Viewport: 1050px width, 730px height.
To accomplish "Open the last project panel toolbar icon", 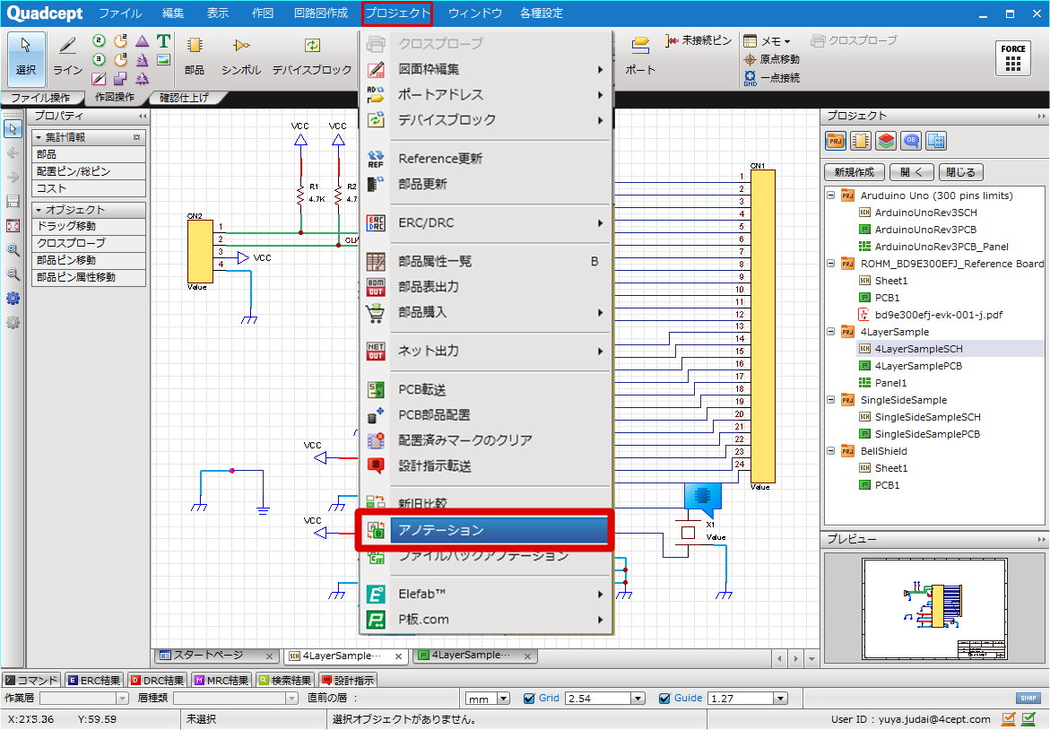I will pyautogui.click(x=936, y=142).
